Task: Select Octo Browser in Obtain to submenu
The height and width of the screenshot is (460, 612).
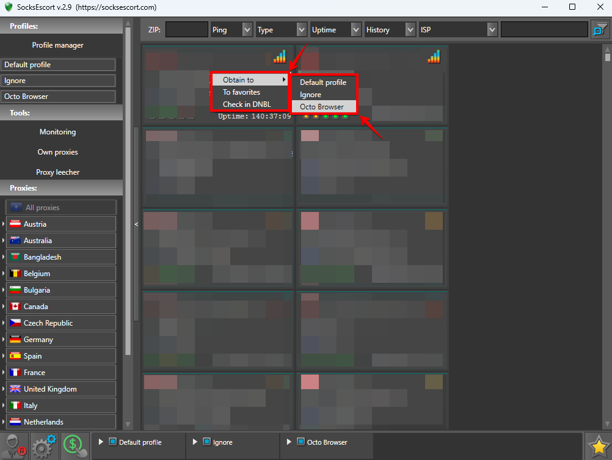Action: tap(324, 107)
